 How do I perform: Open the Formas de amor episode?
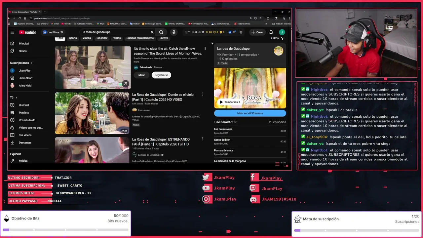pyautogui.click(x=250, y=152)
